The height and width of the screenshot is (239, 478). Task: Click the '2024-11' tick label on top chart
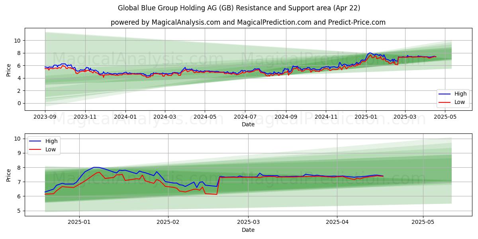click(326, 117)
